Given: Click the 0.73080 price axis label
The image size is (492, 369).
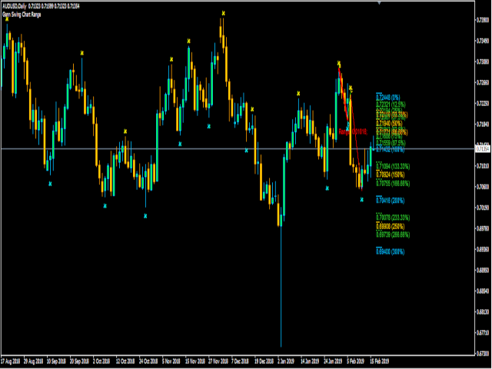Looking at the screenshot, I should pos(484,61).
